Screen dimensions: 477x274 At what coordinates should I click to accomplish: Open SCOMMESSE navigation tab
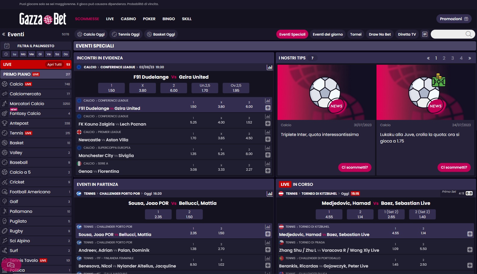point(87,19)
